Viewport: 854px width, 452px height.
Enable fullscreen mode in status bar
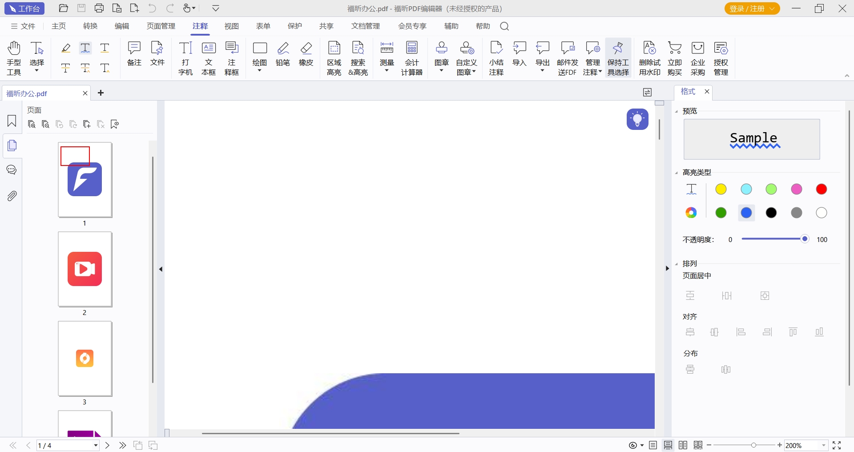837,445
